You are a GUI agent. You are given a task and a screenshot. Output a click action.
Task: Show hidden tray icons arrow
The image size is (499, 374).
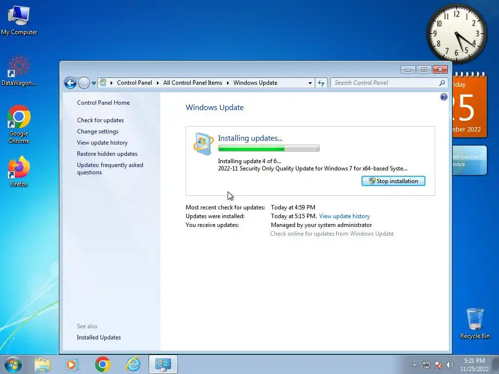(x=414, y=365)
